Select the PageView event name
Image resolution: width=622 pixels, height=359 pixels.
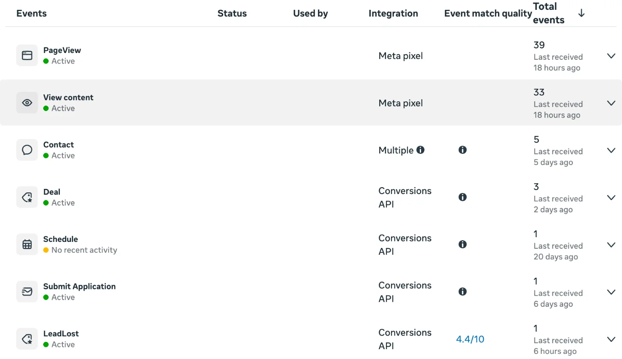(62, 50)
